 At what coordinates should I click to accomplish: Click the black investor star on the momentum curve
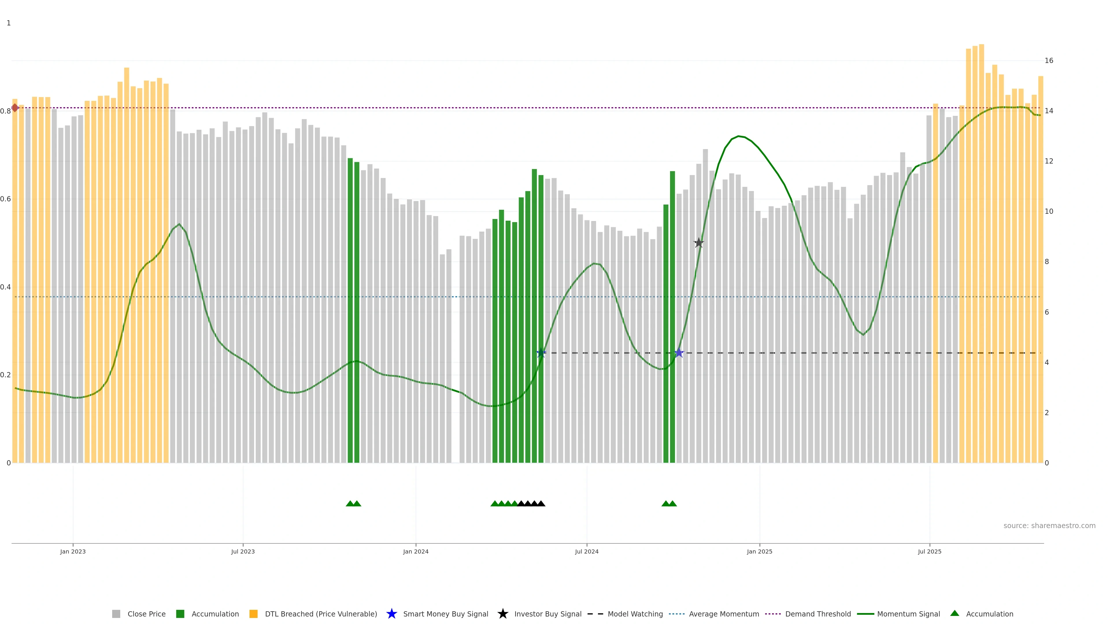pyautogui.click(x=698, y=243)
